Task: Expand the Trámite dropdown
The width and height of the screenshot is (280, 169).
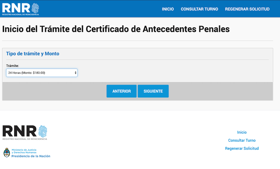Action: 42,73
